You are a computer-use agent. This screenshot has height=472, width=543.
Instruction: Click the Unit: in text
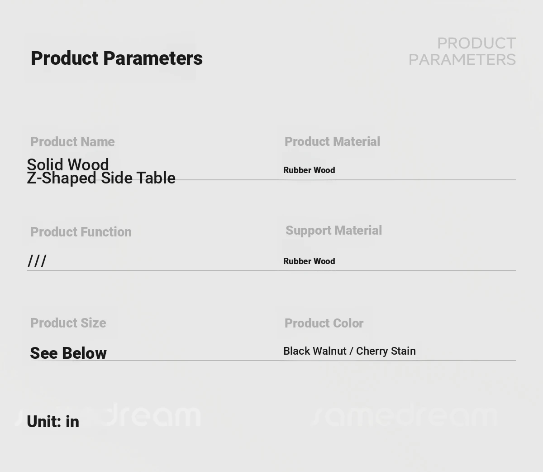pos(53,422)
